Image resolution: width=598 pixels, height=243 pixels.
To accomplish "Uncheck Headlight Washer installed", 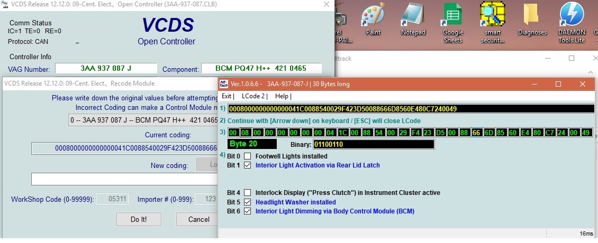I will coord(247,202).
